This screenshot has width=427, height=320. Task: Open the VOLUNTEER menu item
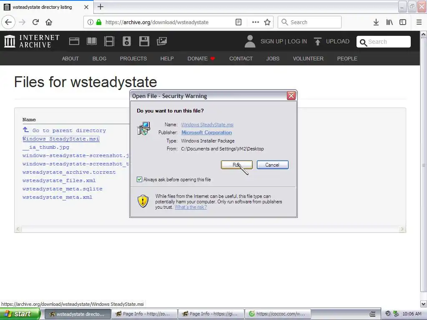coord(308,58)
